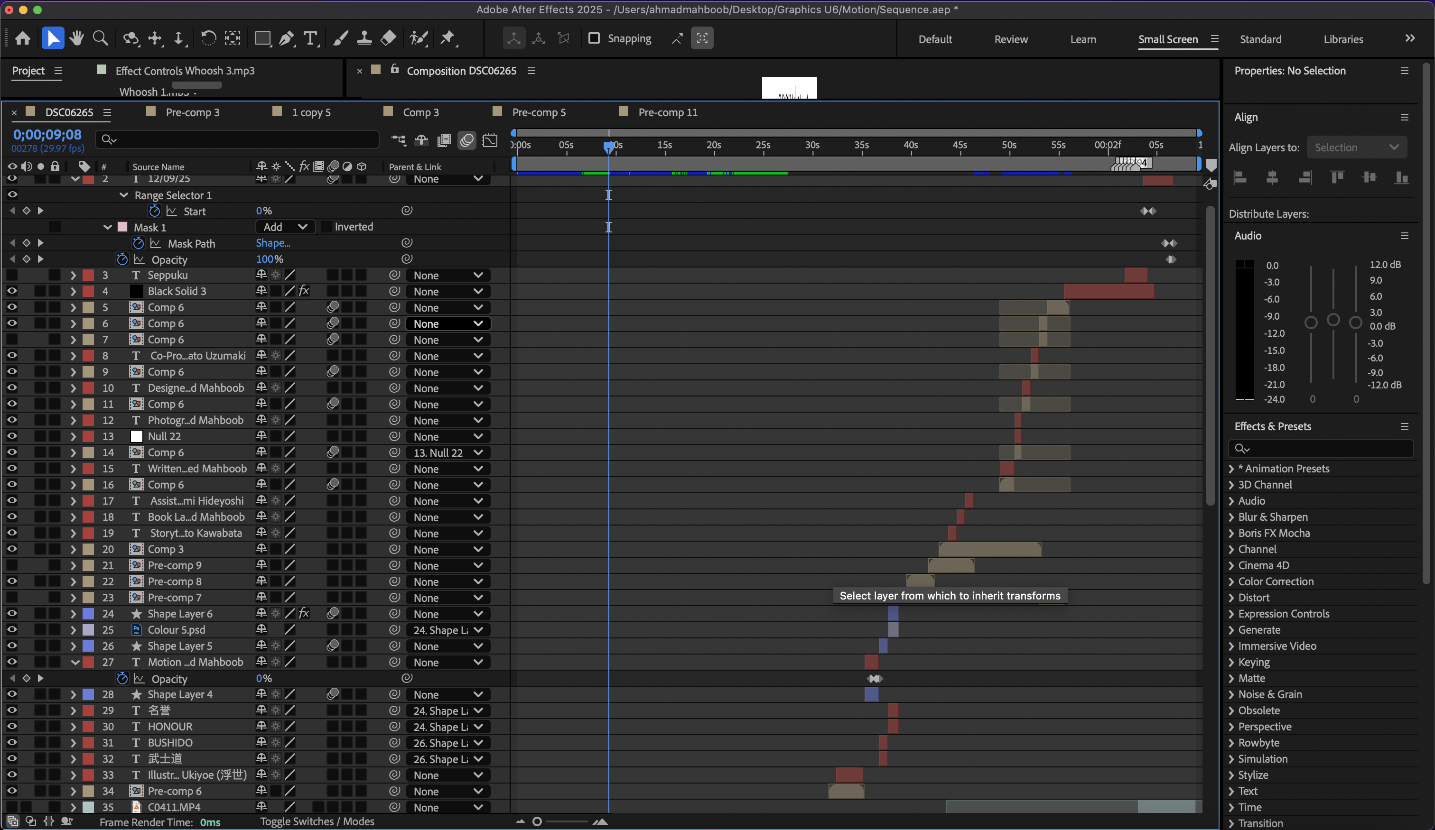Expand the Seppuku layer properties
This screenshot has width=1435, height=830.
tap(73, 275)
